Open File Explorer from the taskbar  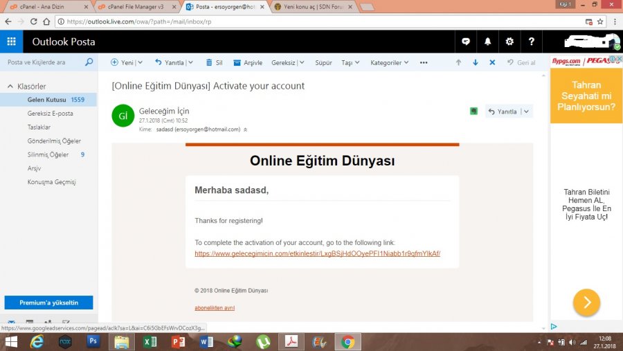122,342
